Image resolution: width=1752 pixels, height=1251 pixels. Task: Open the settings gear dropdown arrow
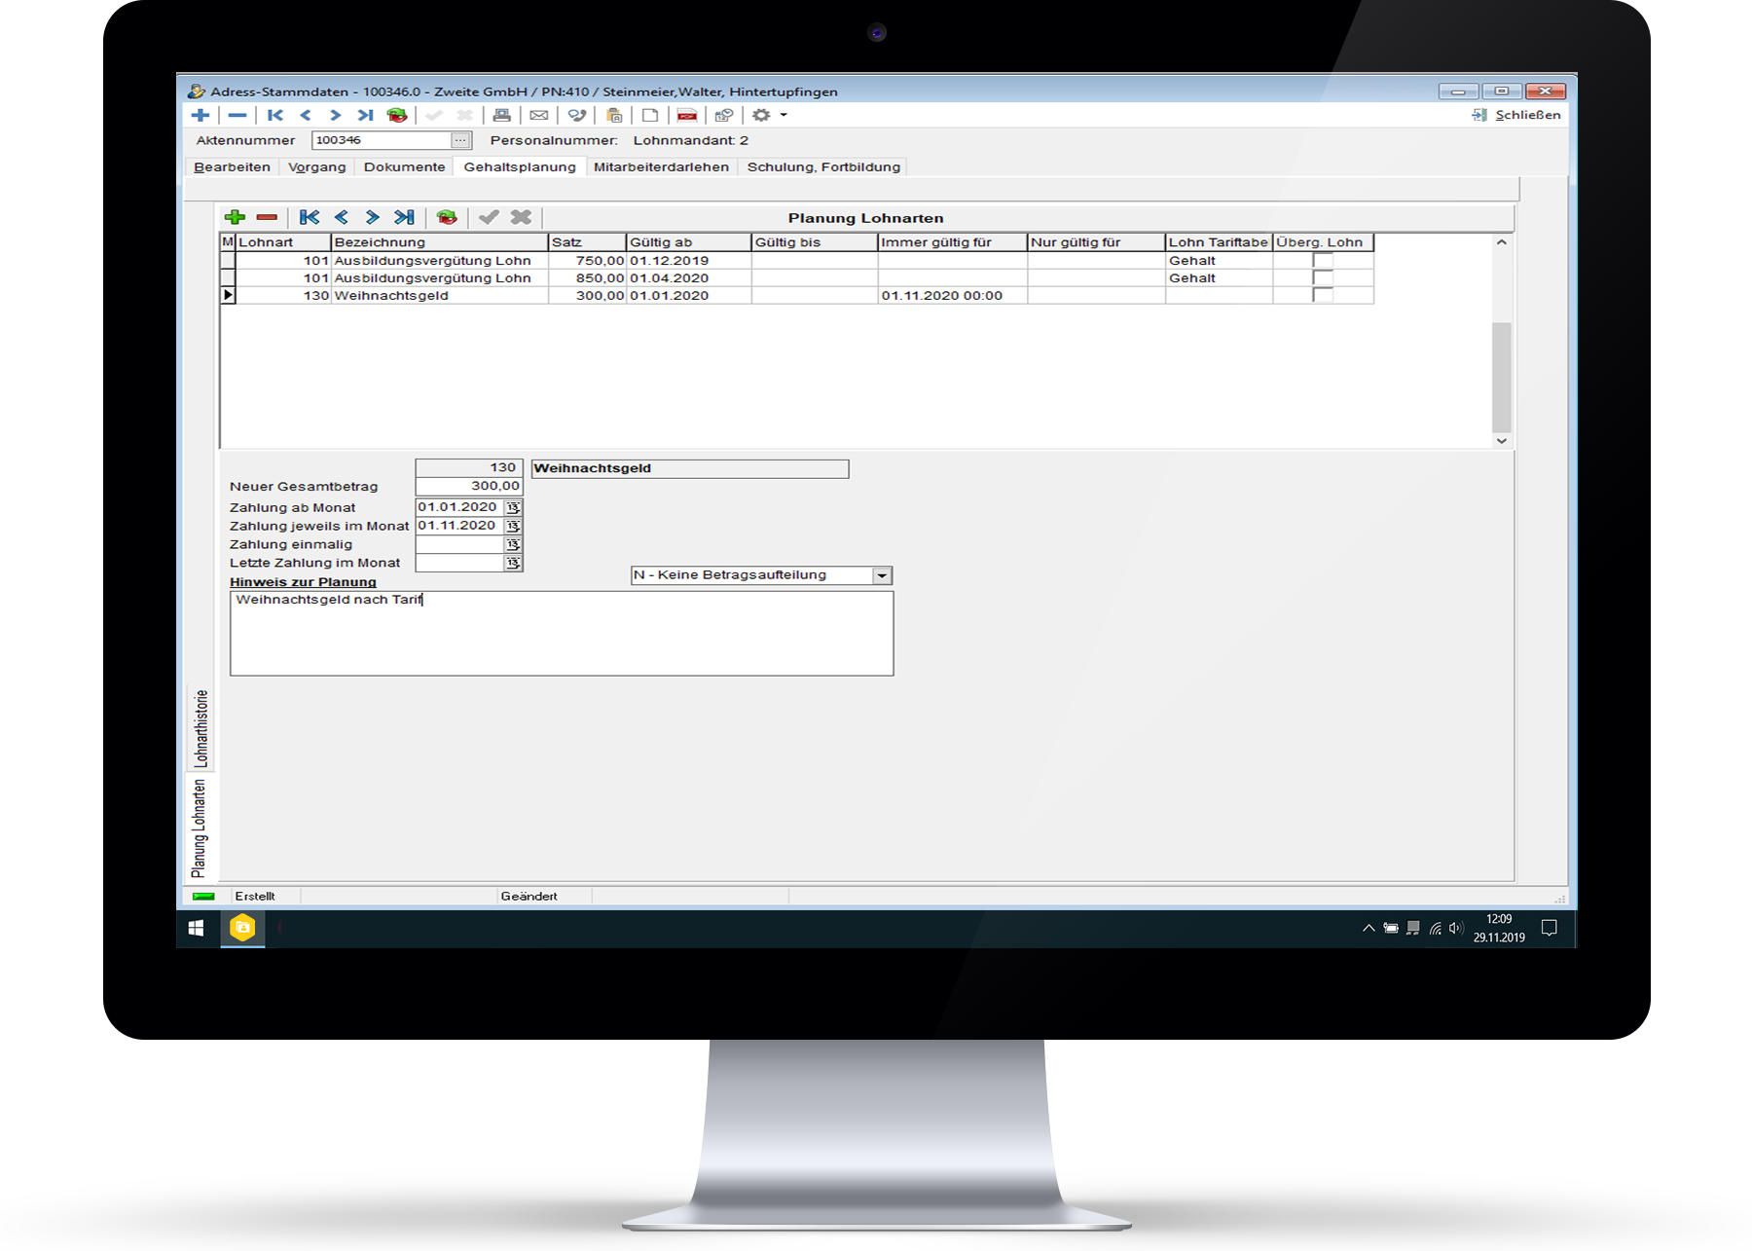tap(784, 115)
